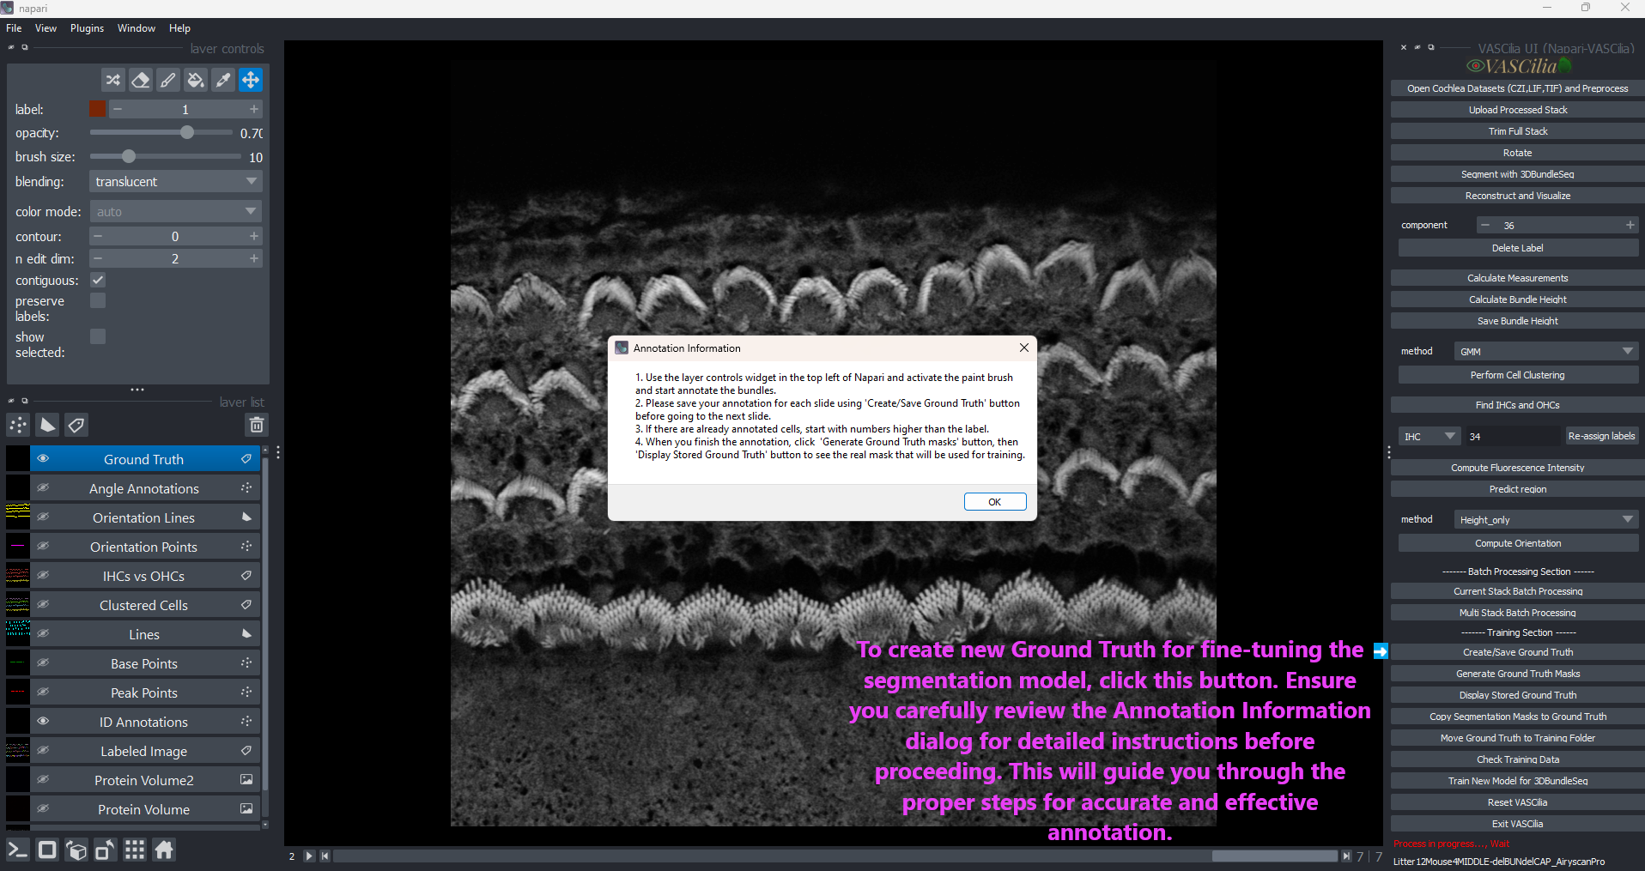1645x871 pixels.
Task: Select the shuffle colors tool
Action: pyautogui.click(x=113, y=81)
